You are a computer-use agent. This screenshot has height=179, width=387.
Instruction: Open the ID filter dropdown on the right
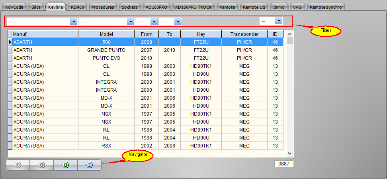[279, 21]
